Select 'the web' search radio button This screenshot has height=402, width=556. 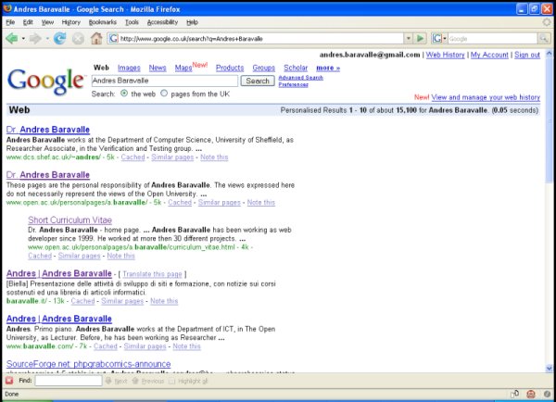point(124,94)
